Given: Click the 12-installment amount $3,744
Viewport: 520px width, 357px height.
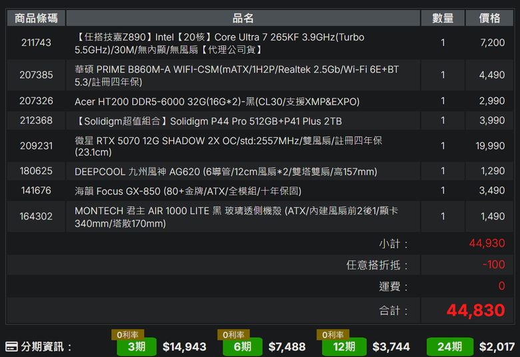Looking at the screenshot, I should [391, 347].
